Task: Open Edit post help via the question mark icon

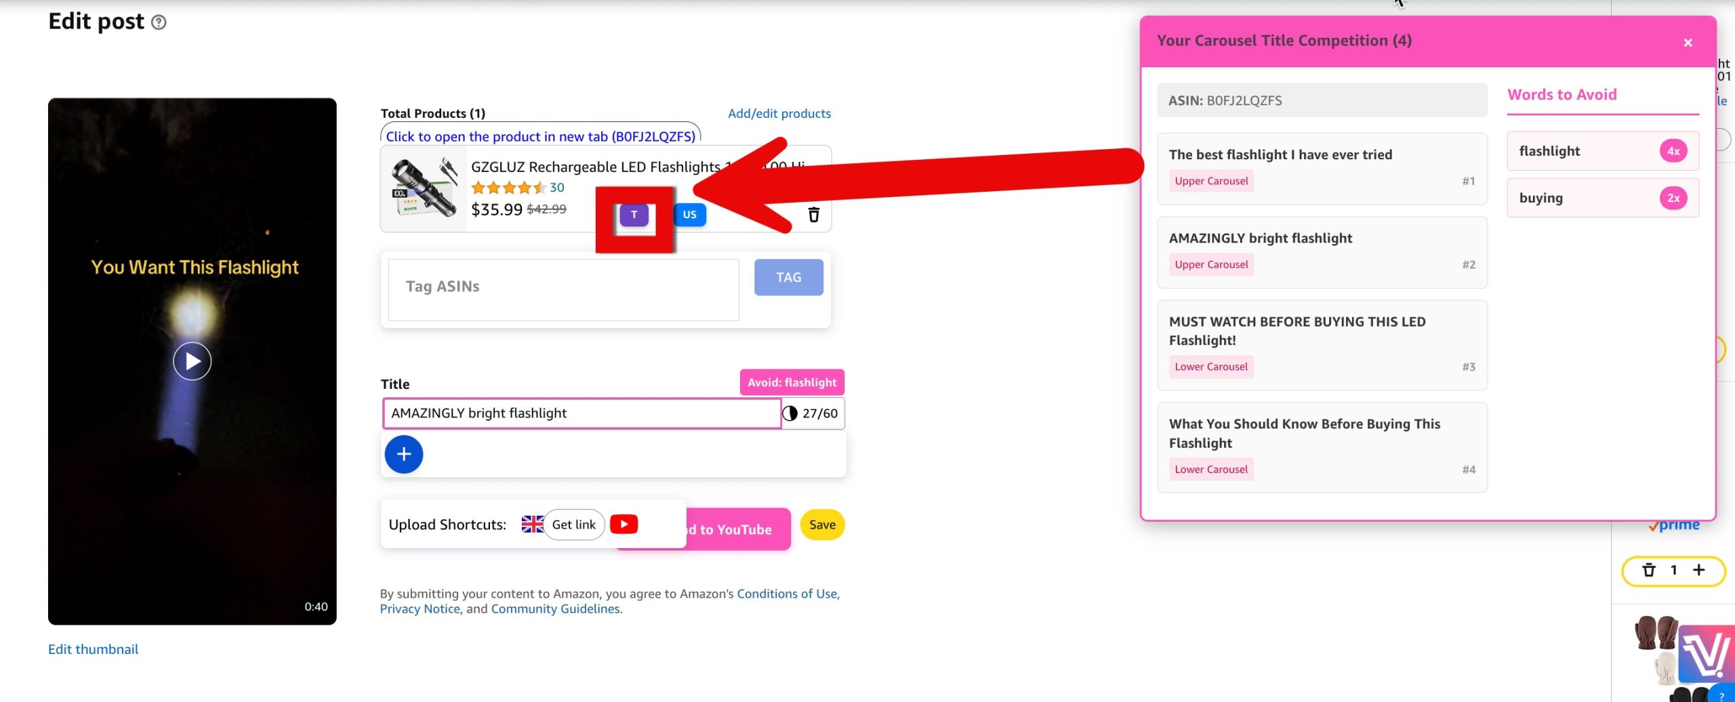Action: [159, 23]
